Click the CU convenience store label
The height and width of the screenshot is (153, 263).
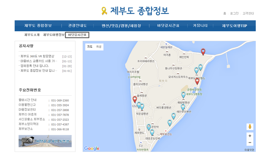point(141,146)
